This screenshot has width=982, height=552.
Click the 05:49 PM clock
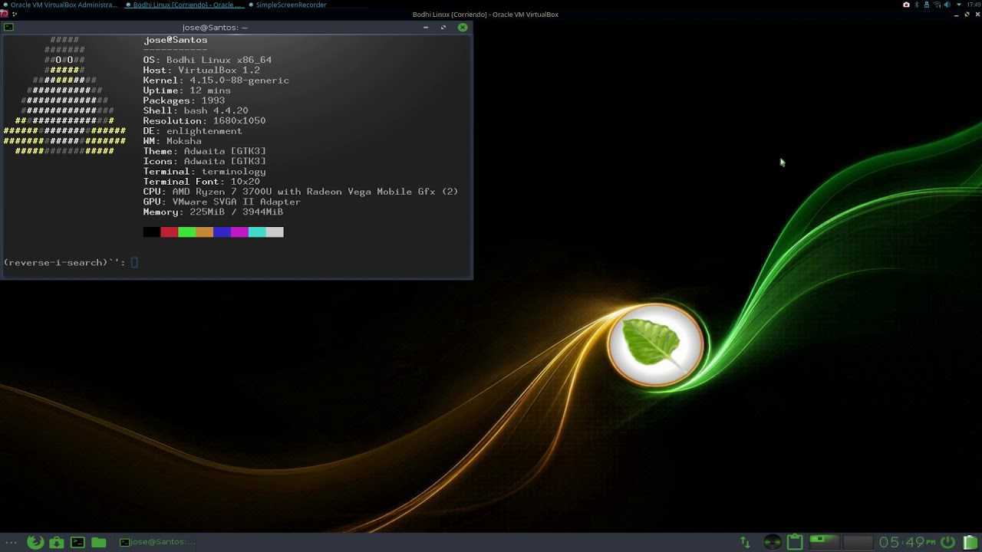point(907,542)
